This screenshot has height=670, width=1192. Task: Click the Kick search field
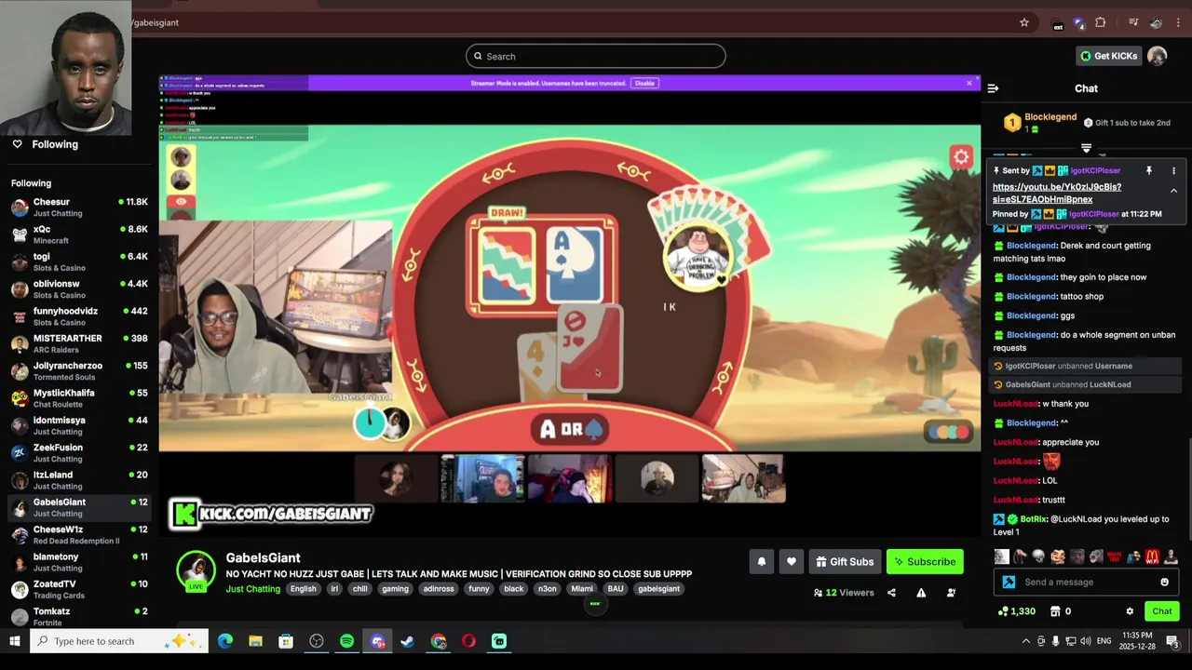click(595, 56)
